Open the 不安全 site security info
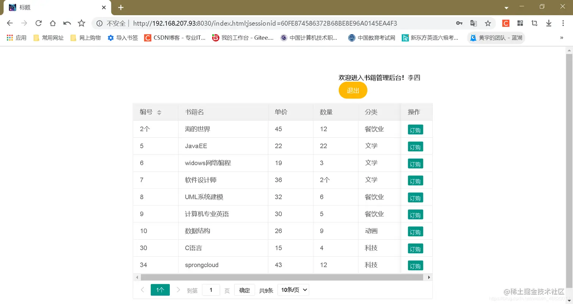This screenshot has width=573, height=304. click(x=110, y=23)
